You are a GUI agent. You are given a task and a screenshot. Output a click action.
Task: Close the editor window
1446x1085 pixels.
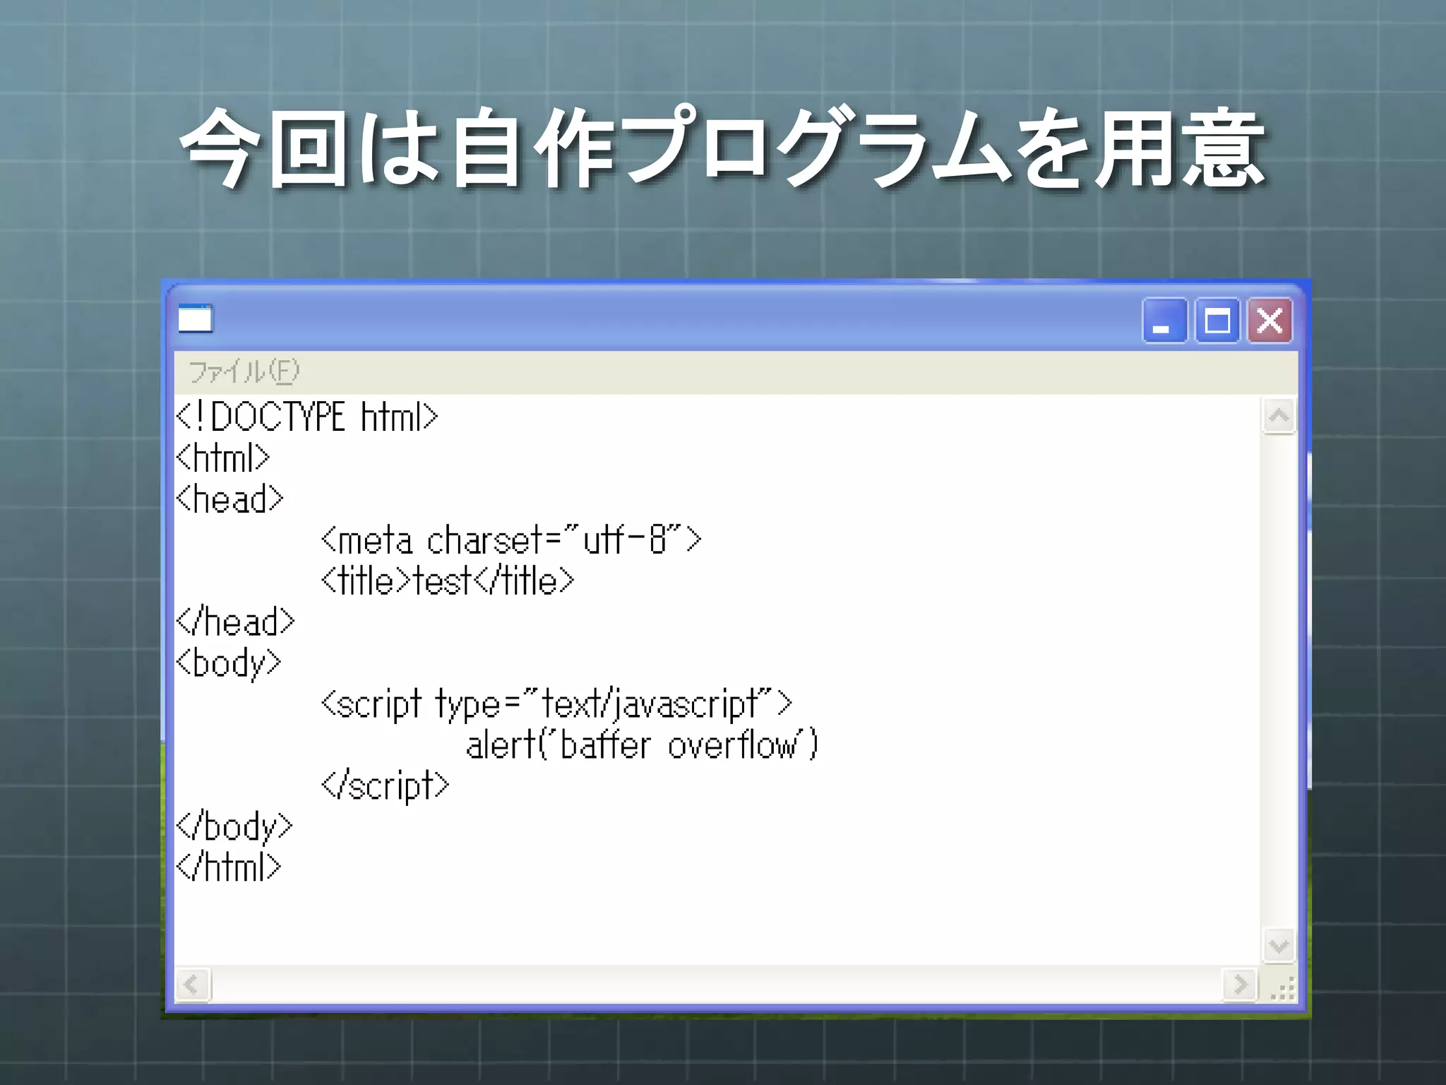click(x=1269, y=321)
